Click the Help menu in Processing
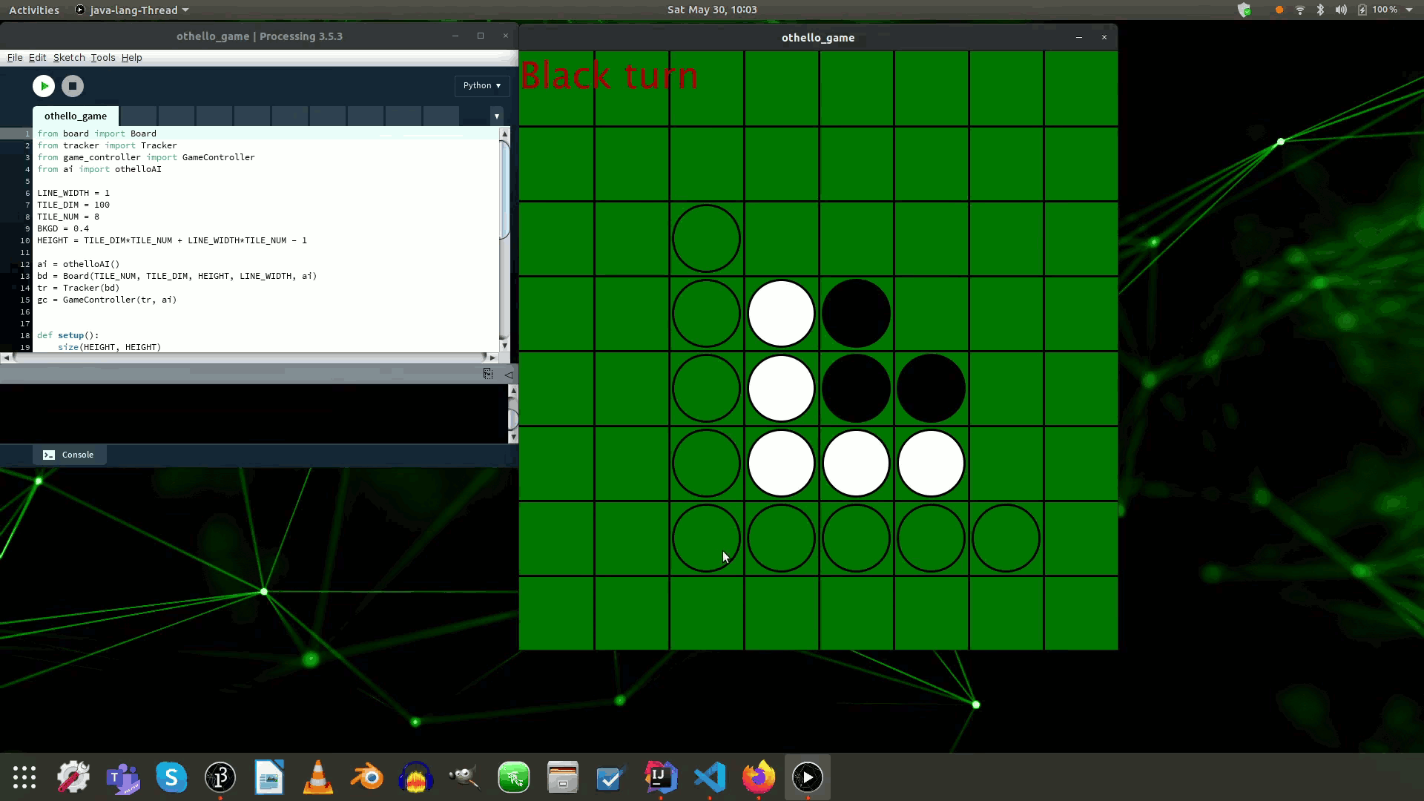This screenshot has height=801, width=1424. click(x=131, y=56)
